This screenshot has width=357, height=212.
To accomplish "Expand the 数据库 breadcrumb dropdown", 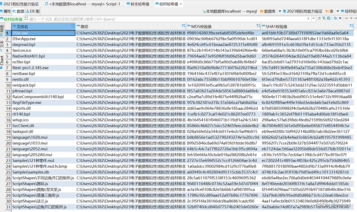I will pyautogui.click(x=280, y=12).
